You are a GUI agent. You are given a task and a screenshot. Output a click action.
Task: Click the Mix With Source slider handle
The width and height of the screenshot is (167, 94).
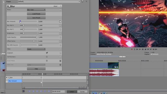(20, 45)
